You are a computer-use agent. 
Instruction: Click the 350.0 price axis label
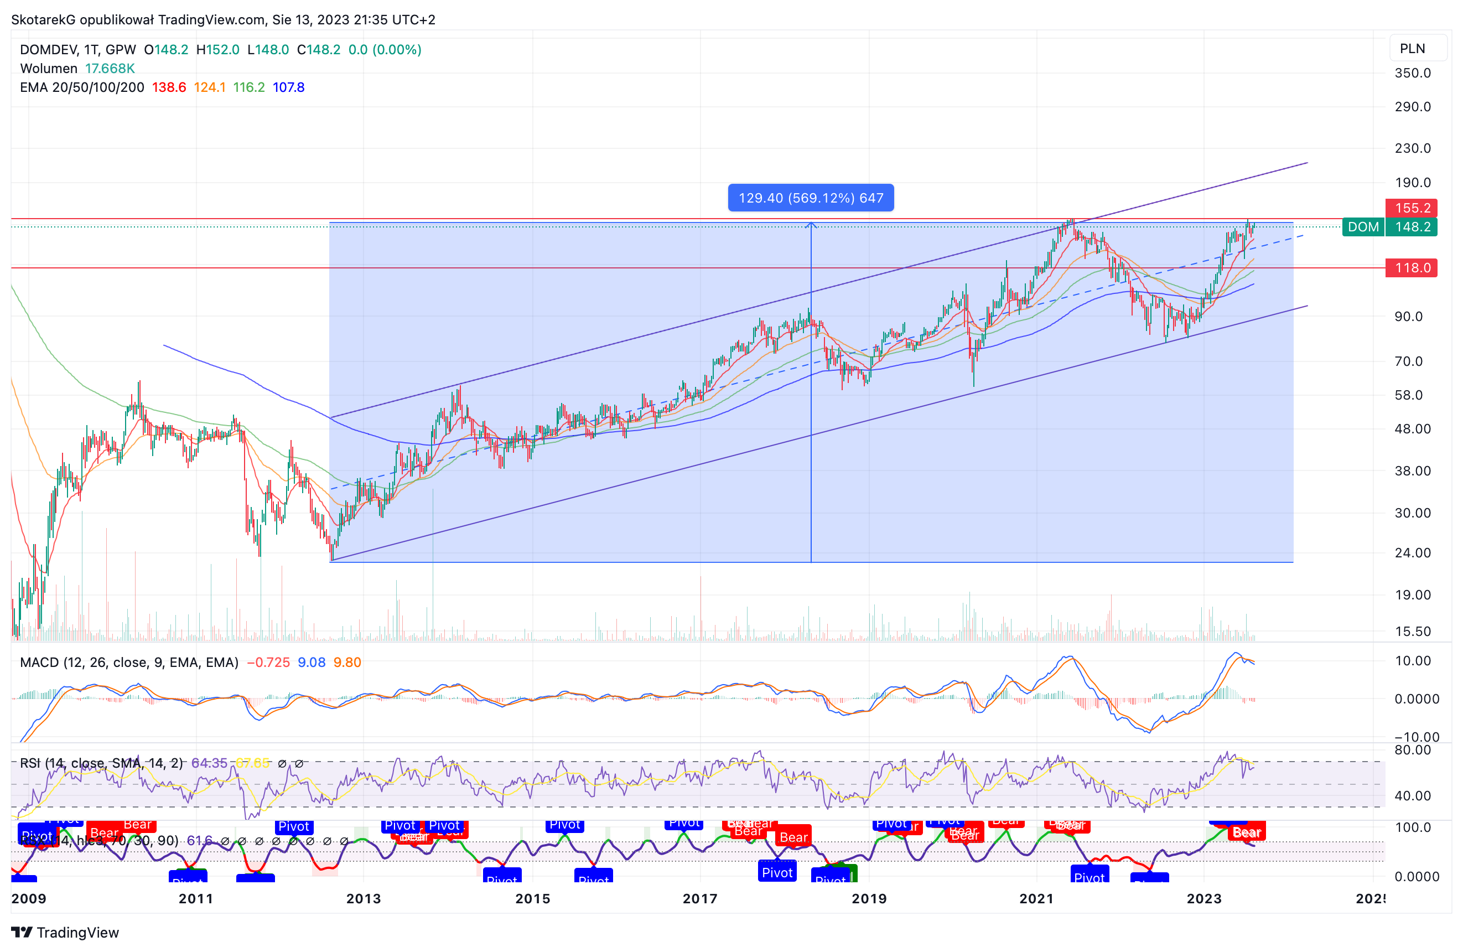1413,73
